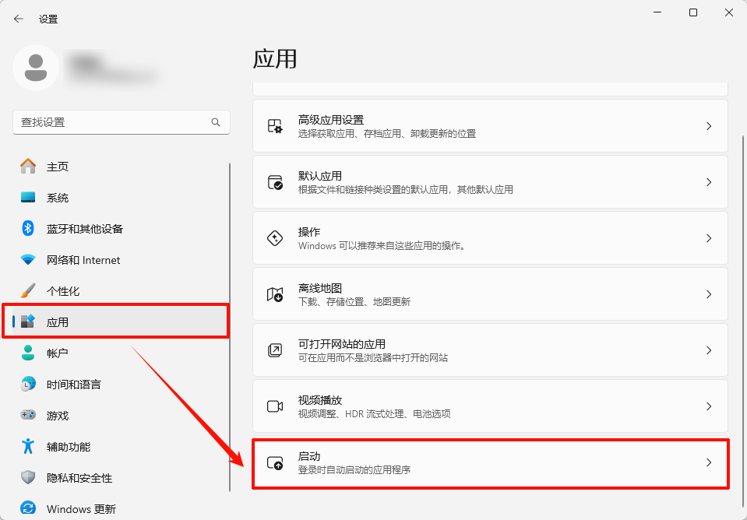Image resolution: width=747 pixels, height=520 pixels.
Task: Click the chevron on the 启动 row
Action: tap(709, 462)
